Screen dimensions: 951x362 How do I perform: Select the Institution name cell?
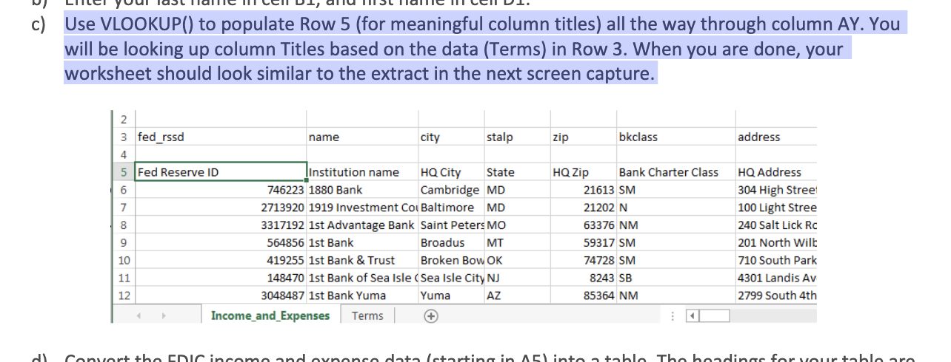point(362,172)
